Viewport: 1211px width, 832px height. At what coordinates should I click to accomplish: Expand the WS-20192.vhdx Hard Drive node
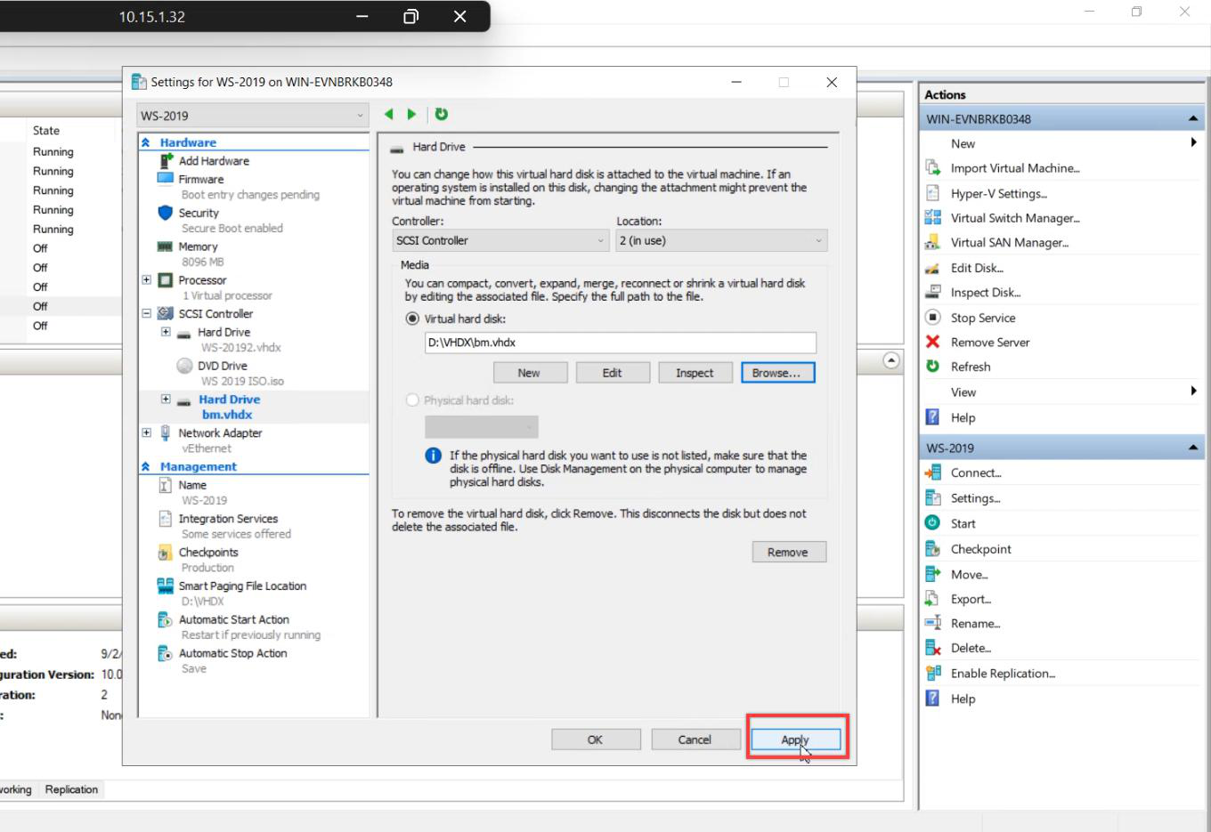tap(166, 332)
